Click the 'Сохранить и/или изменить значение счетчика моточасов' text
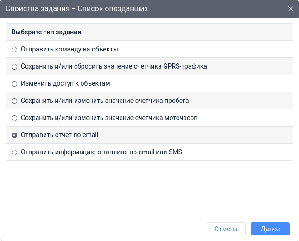 click(x=109, y=118)
